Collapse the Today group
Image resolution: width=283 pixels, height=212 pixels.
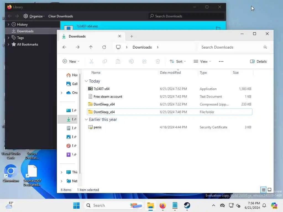pyautogui.click(x=86, y=81)
